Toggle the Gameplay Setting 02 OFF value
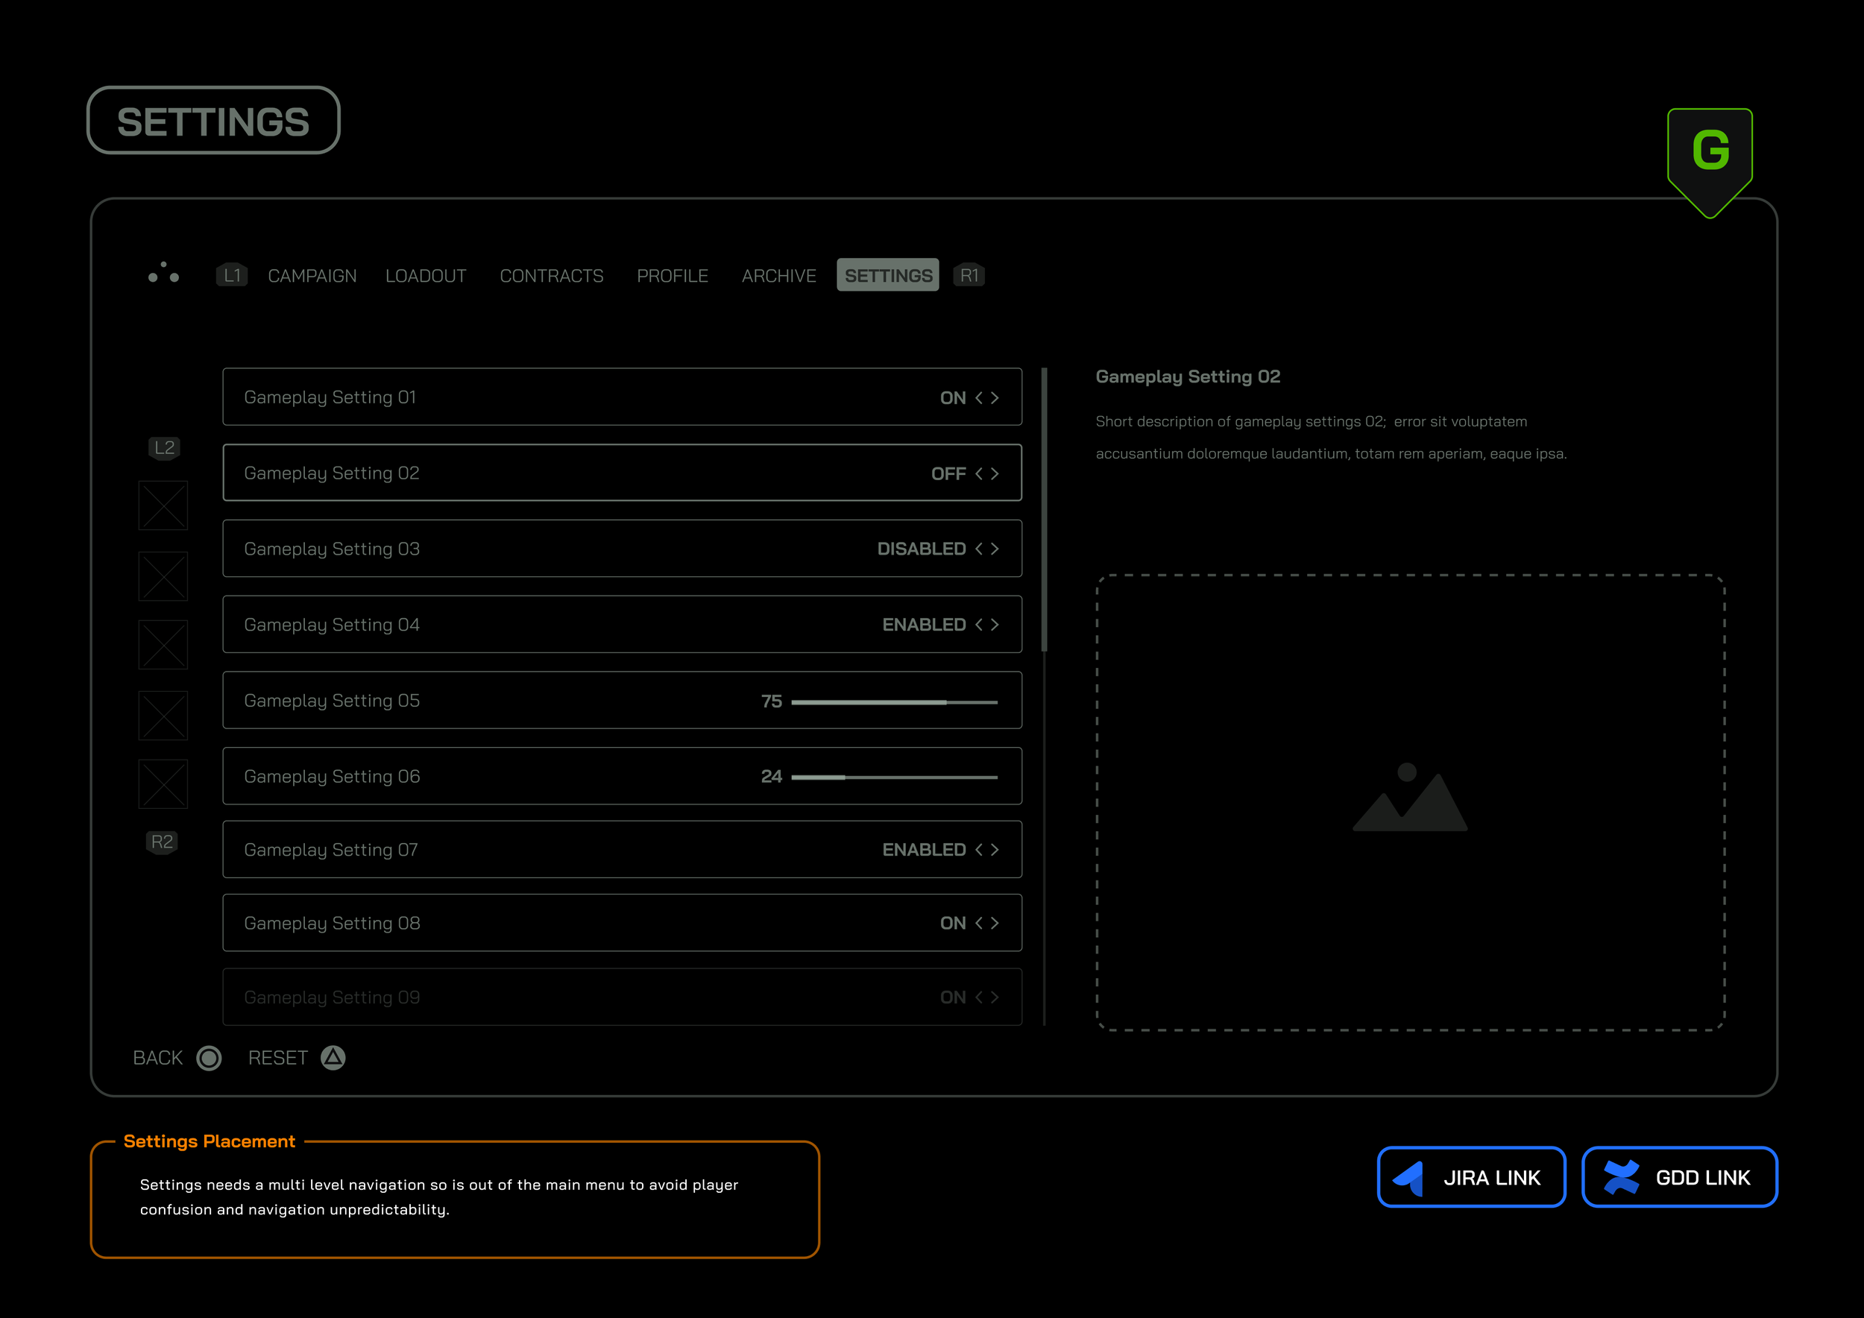Screen dimensions: 1864x1318 point(948,474)
